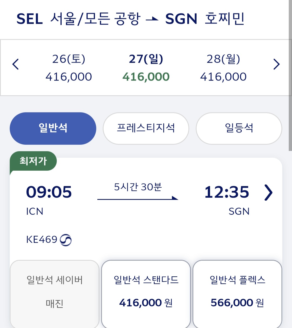
Task: Click the SEL 서울/모든 공항 origin heading
Action: point(78,19)
